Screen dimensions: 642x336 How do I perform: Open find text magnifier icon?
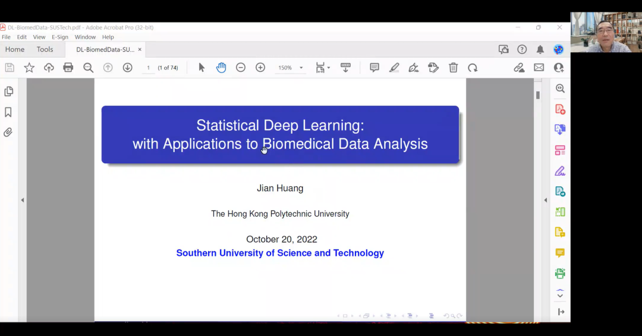[88, 68]
